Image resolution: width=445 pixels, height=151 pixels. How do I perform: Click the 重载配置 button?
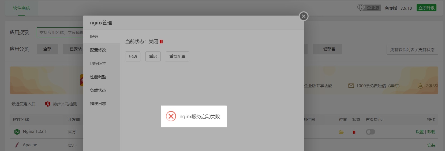point(177,57)
